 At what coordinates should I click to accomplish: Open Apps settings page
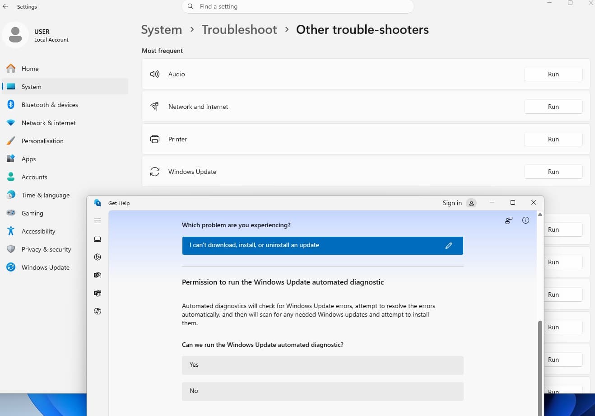[65, 159]
